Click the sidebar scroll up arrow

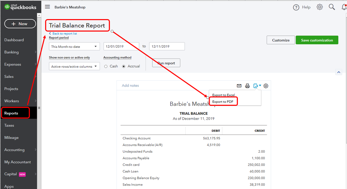tap(39, 15)
